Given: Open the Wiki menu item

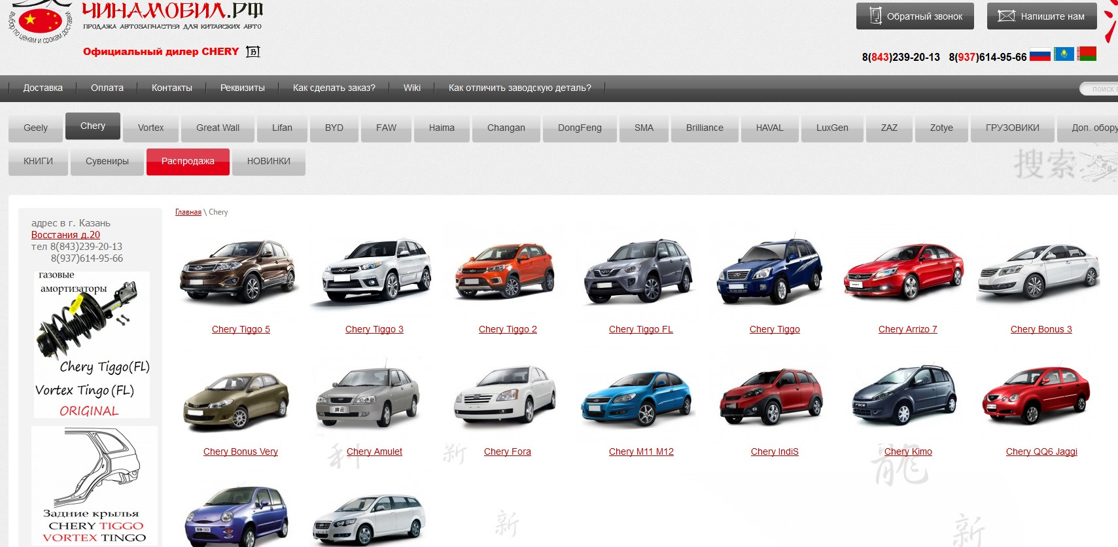Looking at the screenshot, I should [x=412, y=88].
